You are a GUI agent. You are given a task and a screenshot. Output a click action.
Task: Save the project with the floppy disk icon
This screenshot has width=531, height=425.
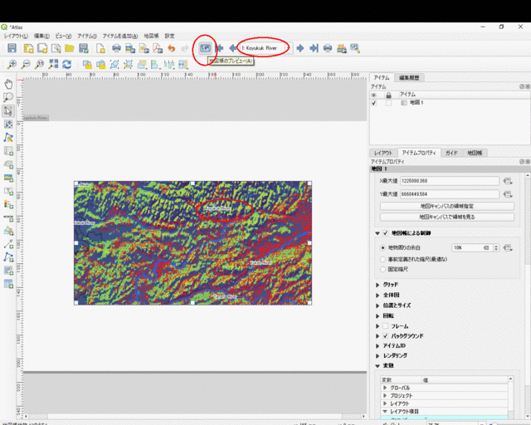12,48
